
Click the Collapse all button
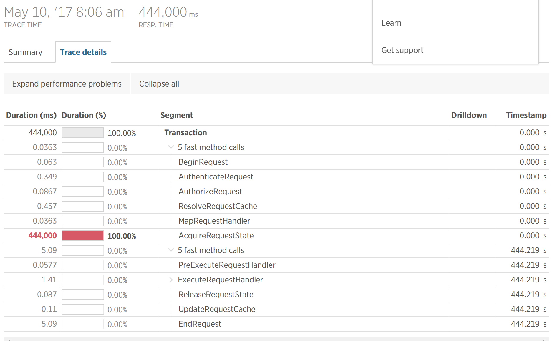coord(159,84)
